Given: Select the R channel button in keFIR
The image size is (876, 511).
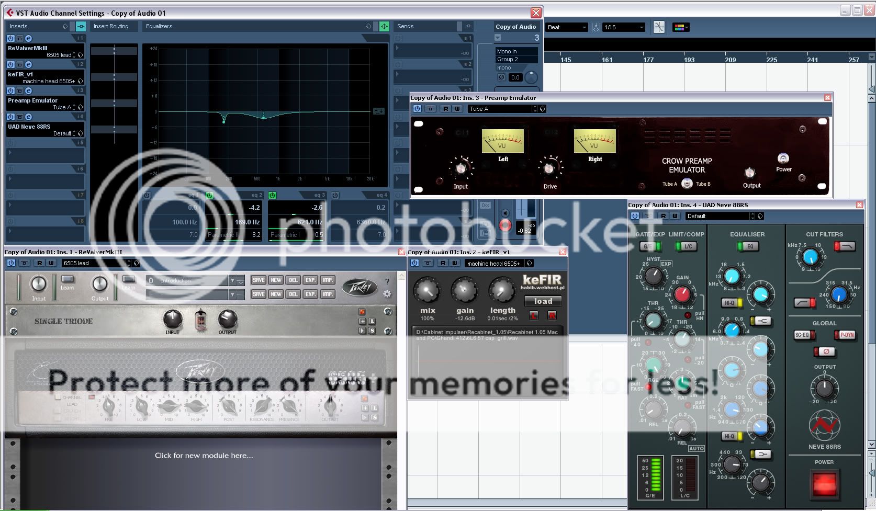Looking at the screenshot, I should click(x=552, y=315).
